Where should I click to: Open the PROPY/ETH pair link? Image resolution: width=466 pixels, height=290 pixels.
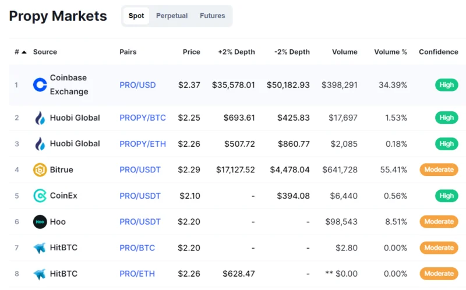pos(143,144)
